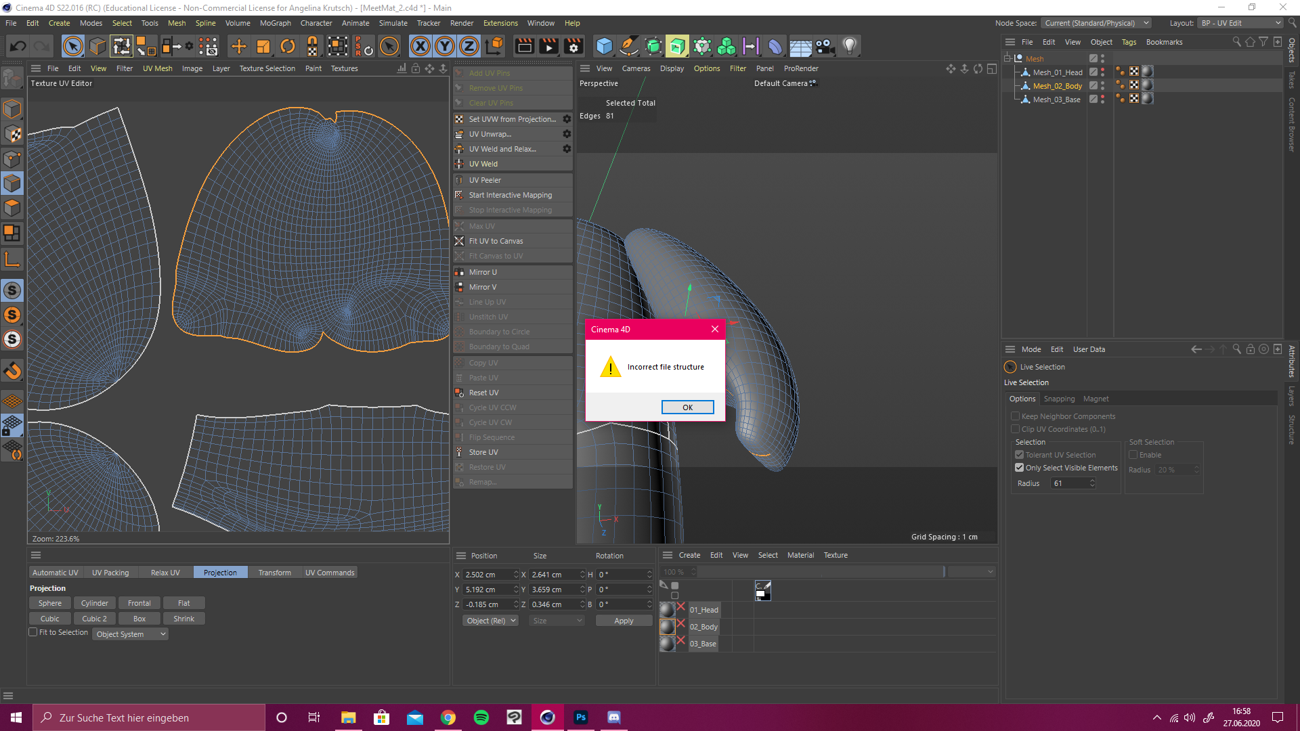Viewport: 1300px width, 731px height.
Task: Open the Object System dropdown
Action: pyautogui.click(x=131, y=634)
